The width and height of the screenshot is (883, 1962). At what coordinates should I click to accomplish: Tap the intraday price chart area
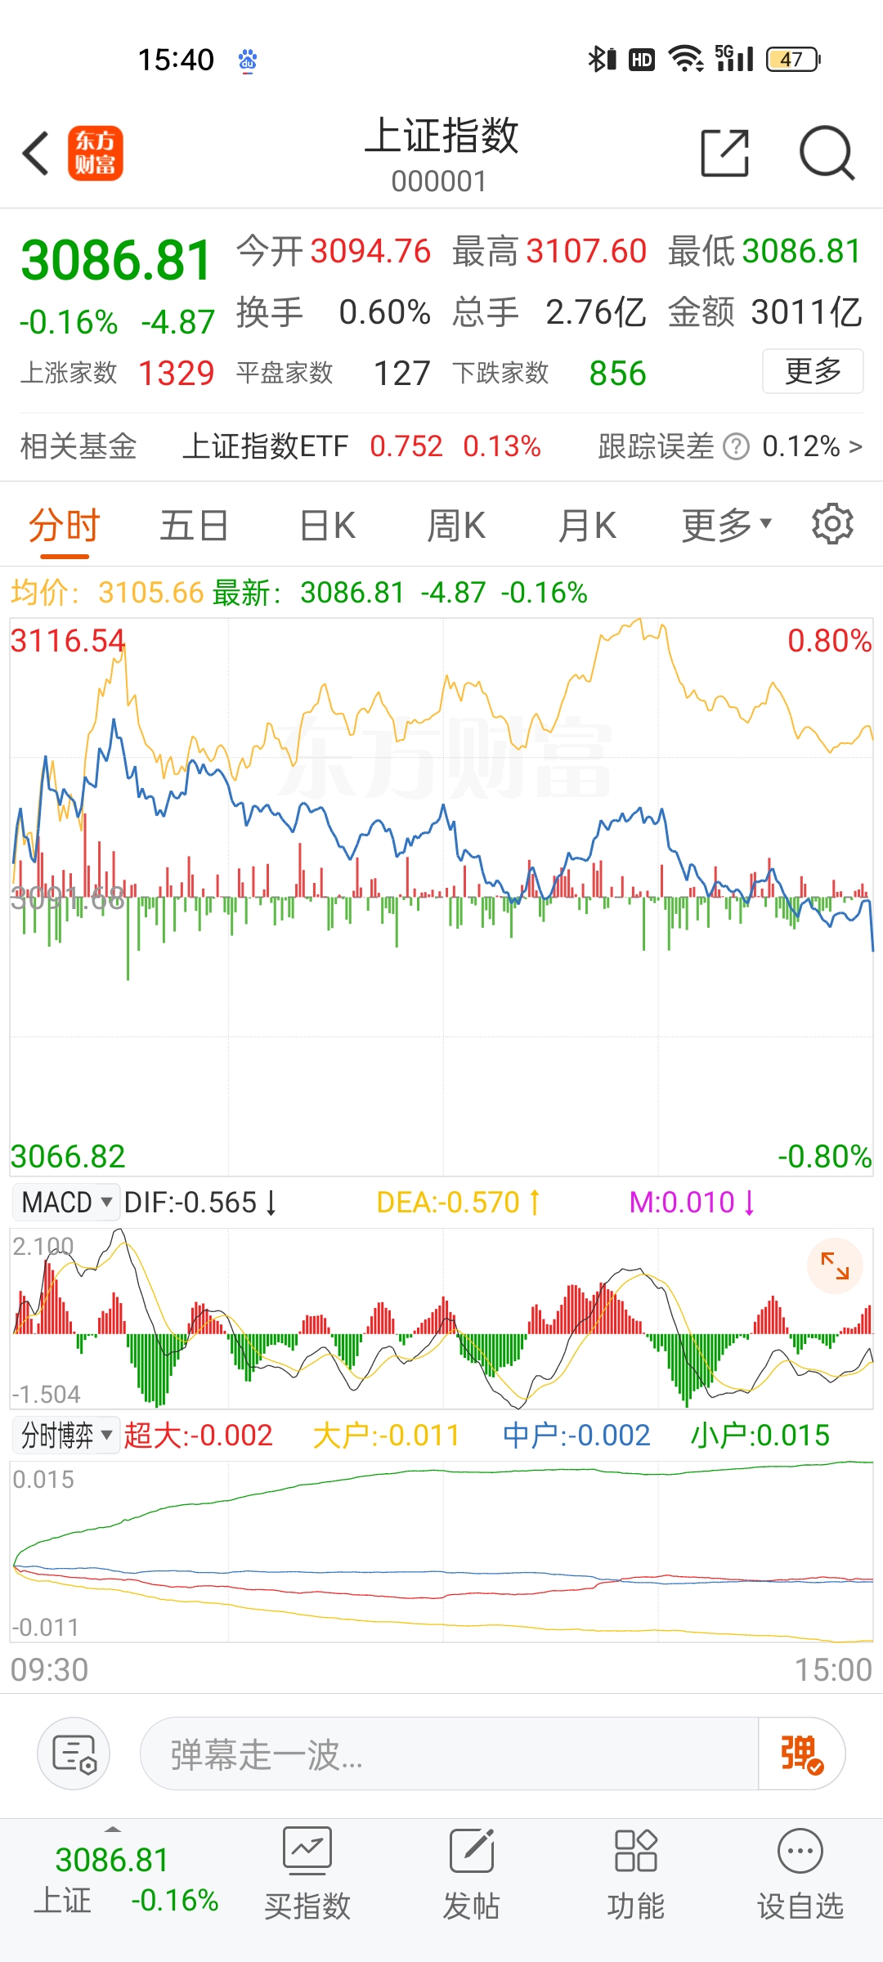click(x=441, y=897)
